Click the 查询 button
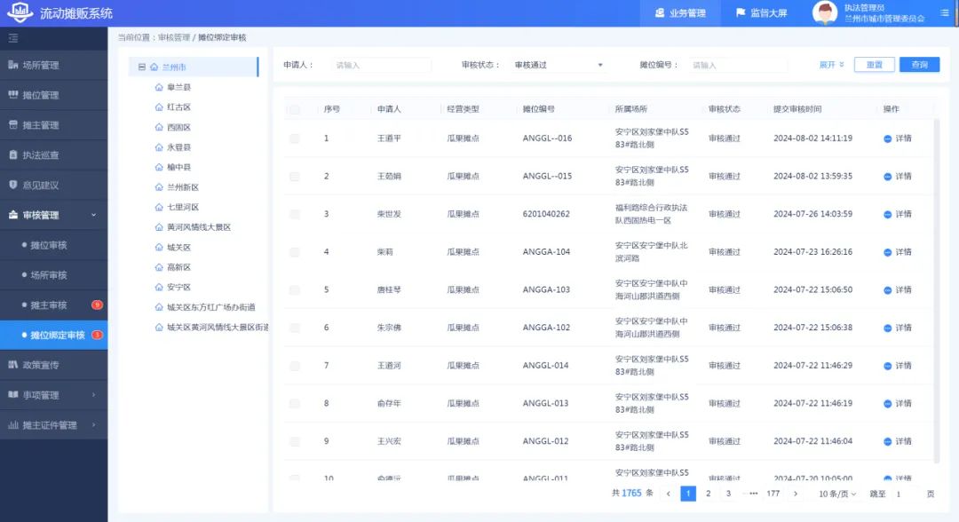The width and height of the screenshot is (959, 522). [x=919, y=65]
